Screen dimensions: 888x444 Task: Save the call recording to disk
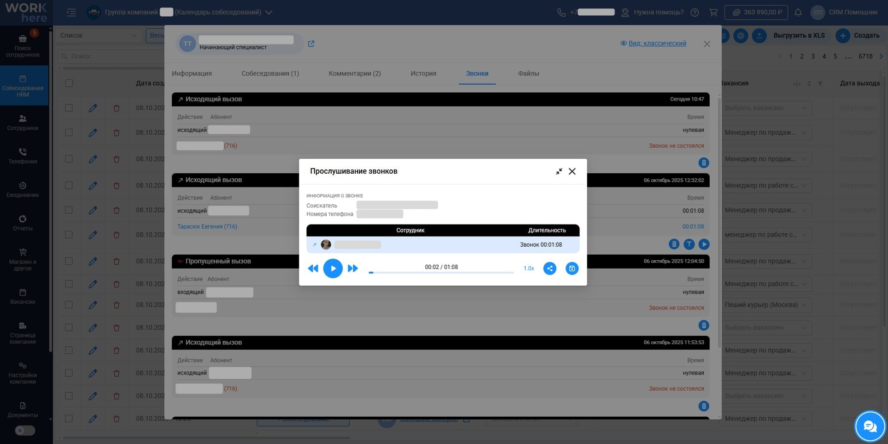click(572, 269)
